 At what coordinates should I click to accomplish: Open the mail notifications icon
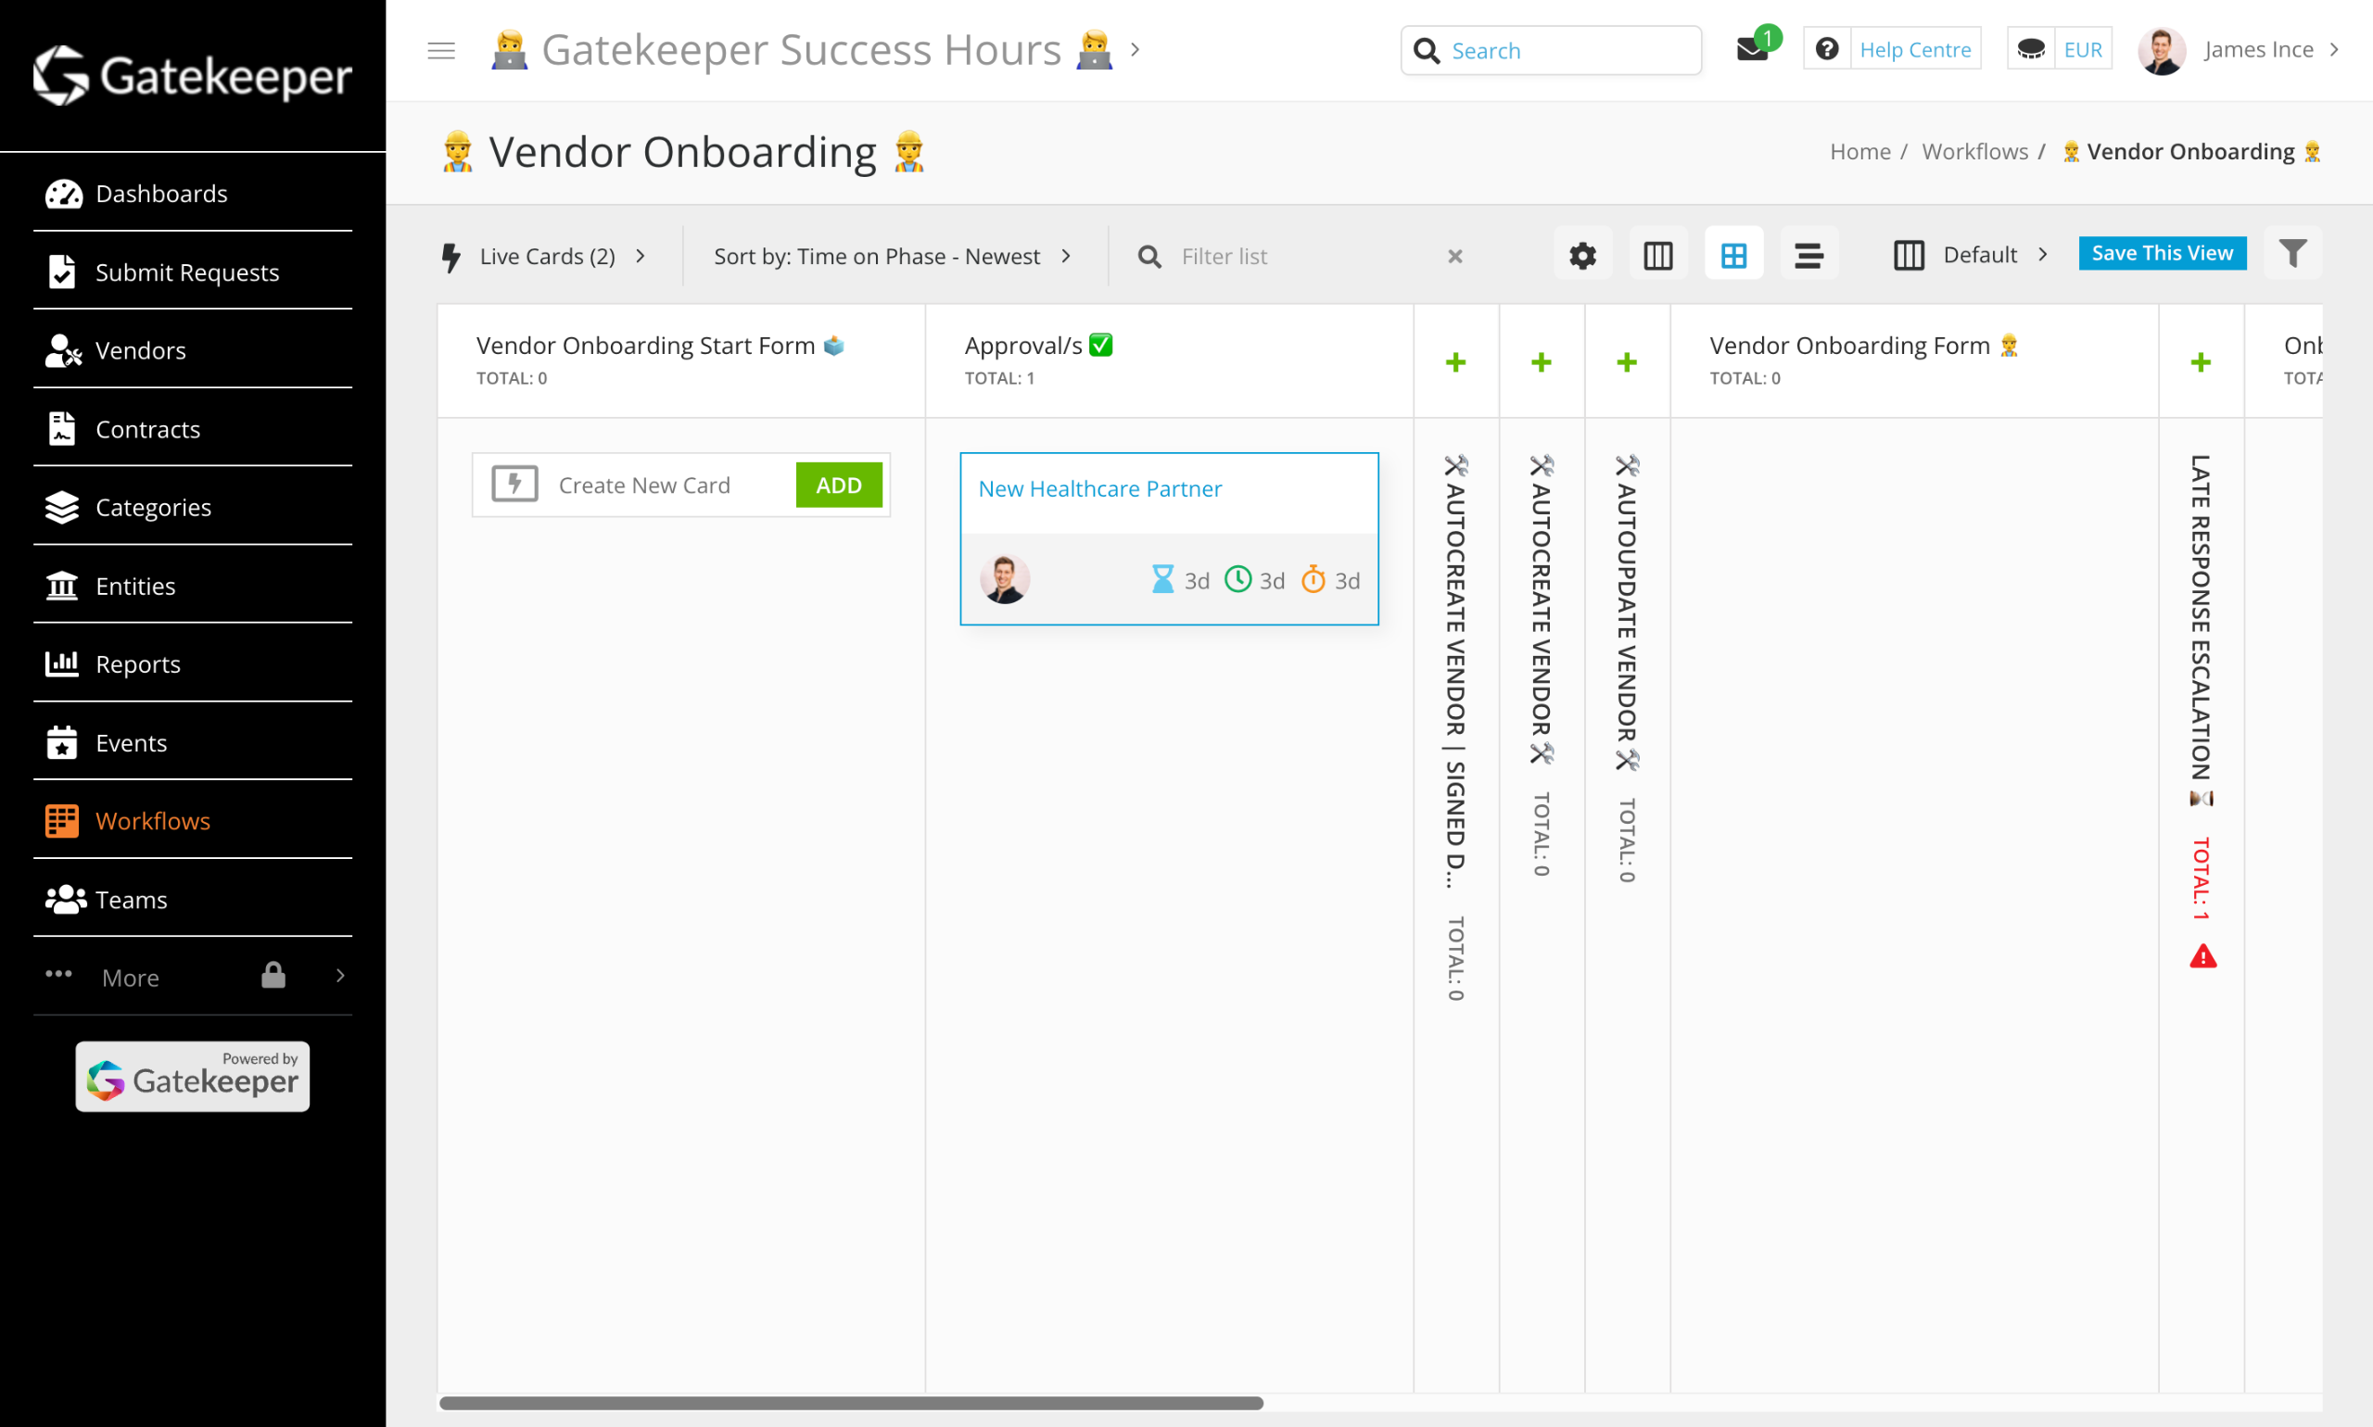(1752, 50)
